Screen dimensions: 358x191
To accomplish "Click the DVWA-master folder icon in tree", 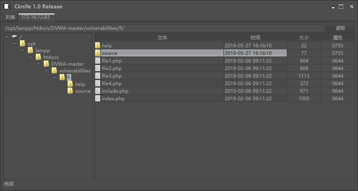I will click(47, 64).
